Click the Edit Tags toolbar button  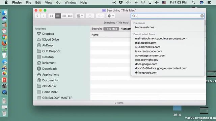(100, 16)
